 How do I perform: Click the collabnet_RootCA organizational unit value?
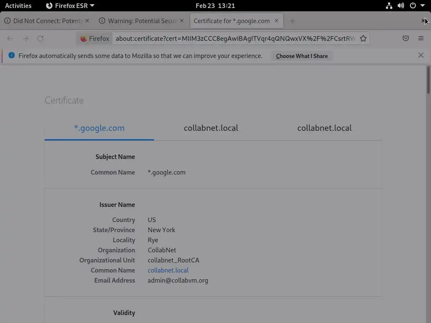173,260
